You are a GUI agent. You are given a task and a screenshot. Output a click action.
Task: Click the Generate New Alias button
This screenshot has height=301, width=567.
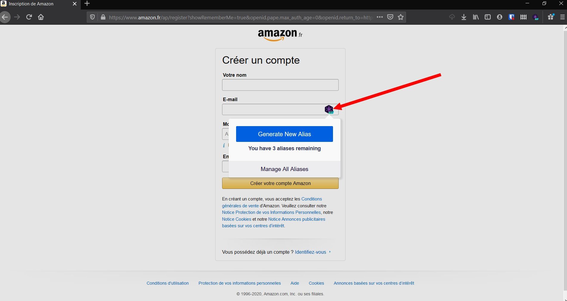pos(284,134)
